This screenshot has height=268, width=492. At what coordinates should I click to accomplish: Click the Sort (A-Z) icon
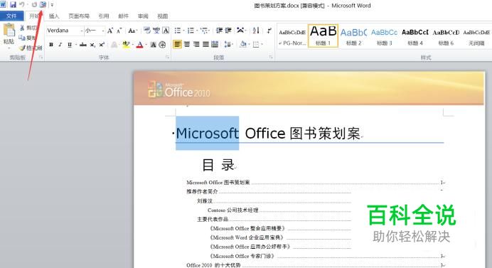tap(256, 31)
